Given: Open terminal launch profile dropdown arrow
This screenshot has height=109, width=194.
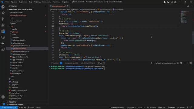Looking at the screenshot, I should pos(154,63).
